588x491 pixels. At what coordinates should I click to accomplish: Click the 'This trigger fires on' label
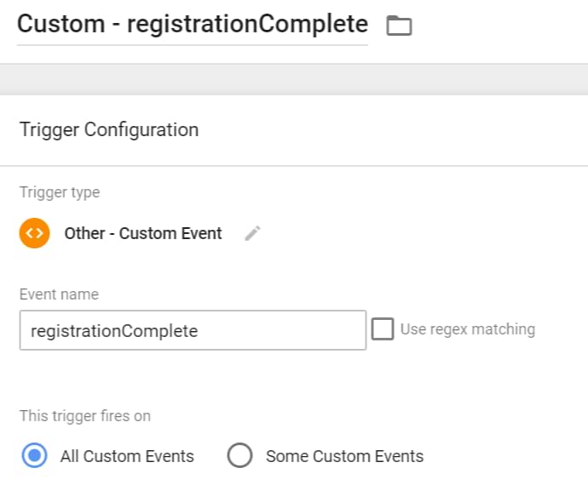coord(85,416)
